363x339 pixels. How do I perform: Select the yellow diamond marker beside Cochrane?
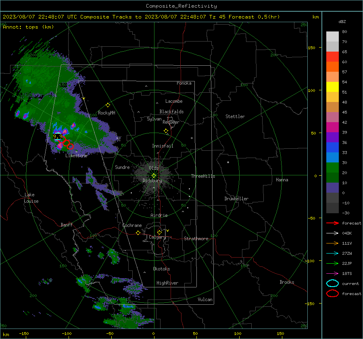click(x=138, y=233)
